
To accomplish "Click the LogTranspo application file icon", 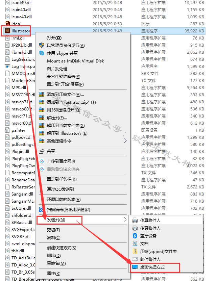I will click(x=7, y=67).
